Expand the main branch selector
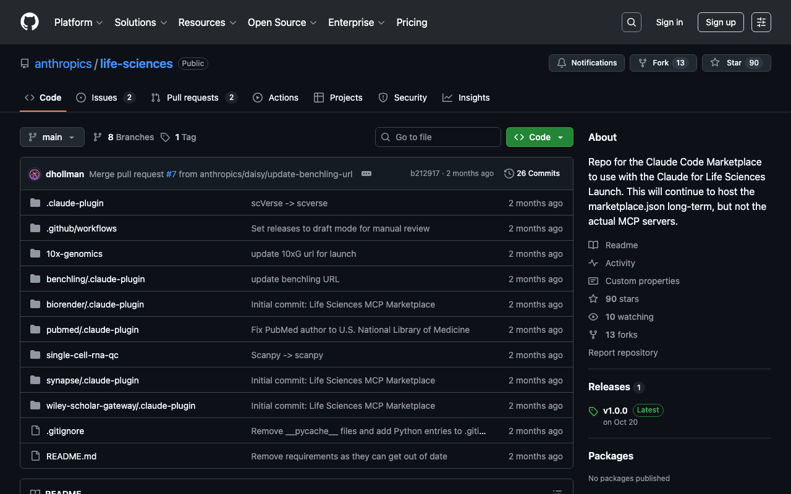The width and height of the screenshot is (791, 494). 52,137
